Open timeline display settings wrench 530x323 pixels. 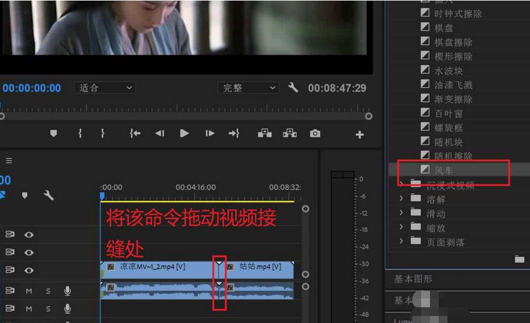point(49,195)
